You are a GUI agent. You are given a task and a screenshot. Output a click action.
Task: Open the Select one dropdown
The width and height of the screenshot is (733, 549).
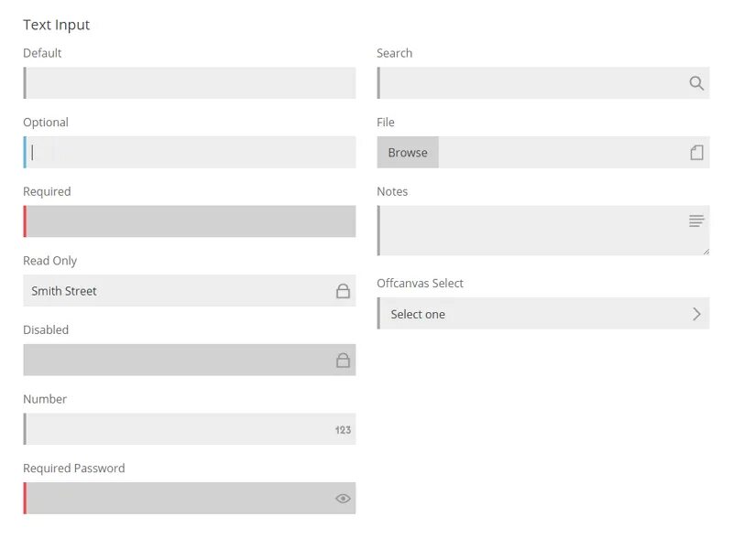point(531,314)
